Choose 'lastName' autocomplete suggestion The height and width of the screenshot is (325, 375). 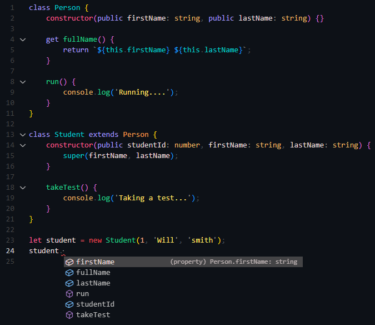(183, 283)
